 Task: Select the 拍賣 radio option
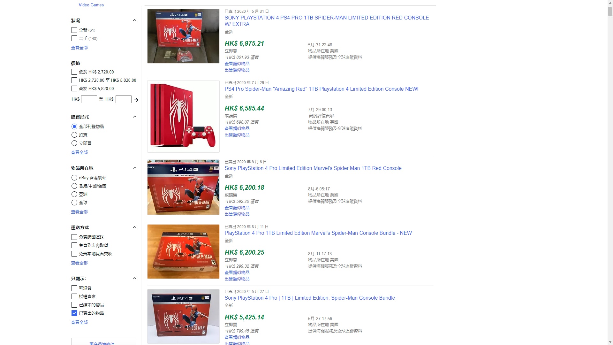coord(74,135)
